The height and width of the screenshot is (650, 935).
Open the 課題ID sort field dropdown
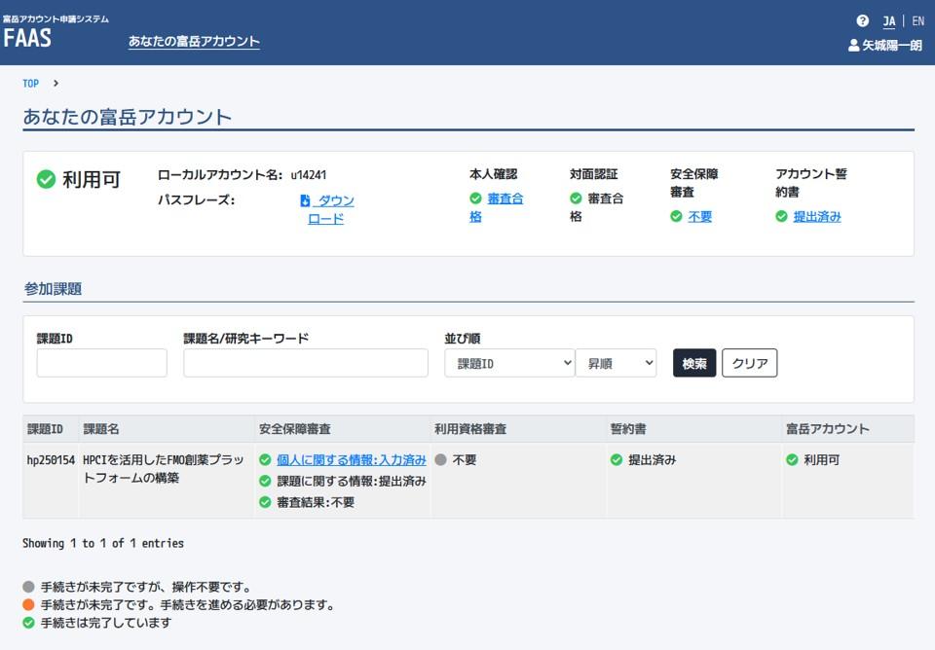tap(509, 363)
